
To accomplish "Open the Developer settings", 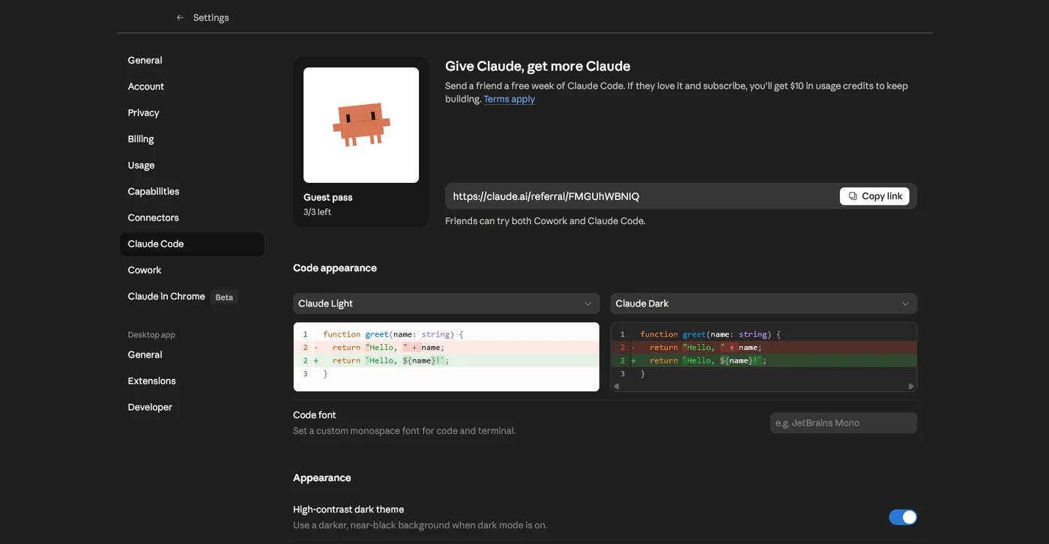I will 192,407.
